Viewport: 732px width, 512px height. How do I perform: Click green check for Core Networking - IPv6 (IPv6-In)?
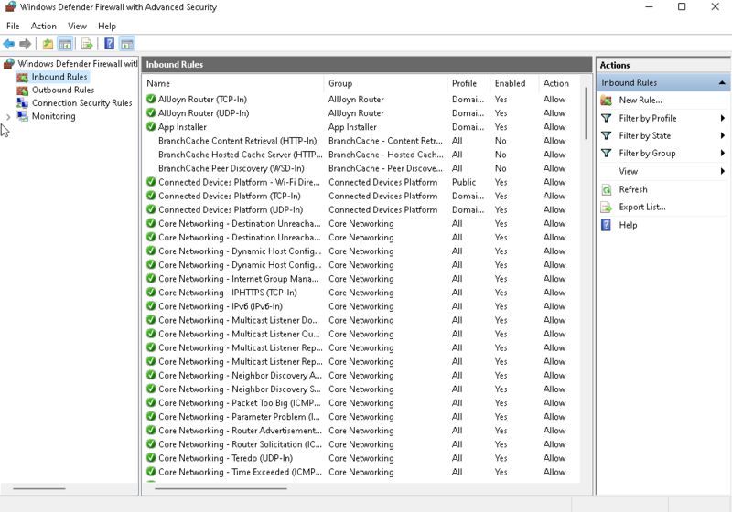point(151,306)
